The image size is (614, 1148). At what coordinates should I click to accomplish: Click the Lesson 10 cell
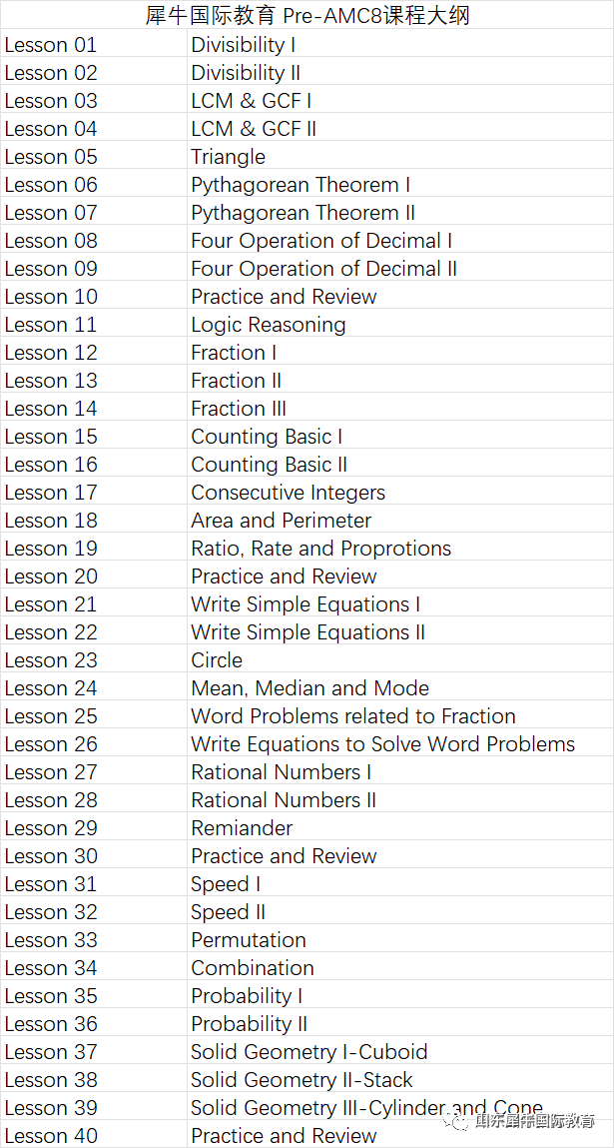click(x=94, y=297)
